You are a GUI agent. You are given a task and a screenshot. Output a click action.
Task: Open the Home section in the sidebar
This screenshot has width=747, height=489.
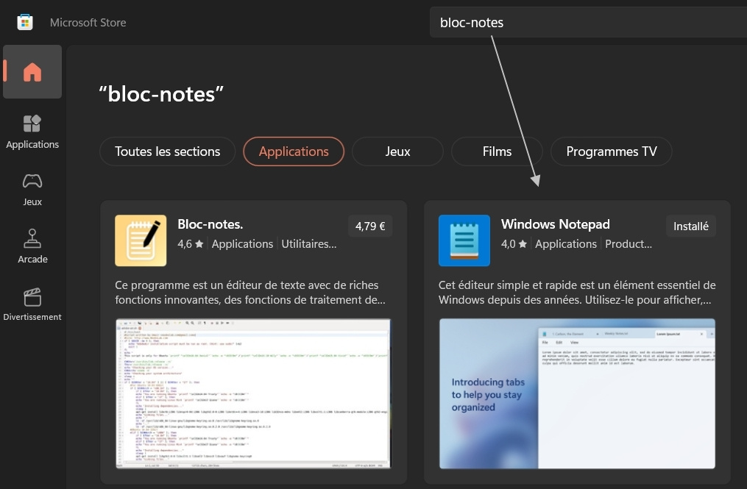click(32, 71)
